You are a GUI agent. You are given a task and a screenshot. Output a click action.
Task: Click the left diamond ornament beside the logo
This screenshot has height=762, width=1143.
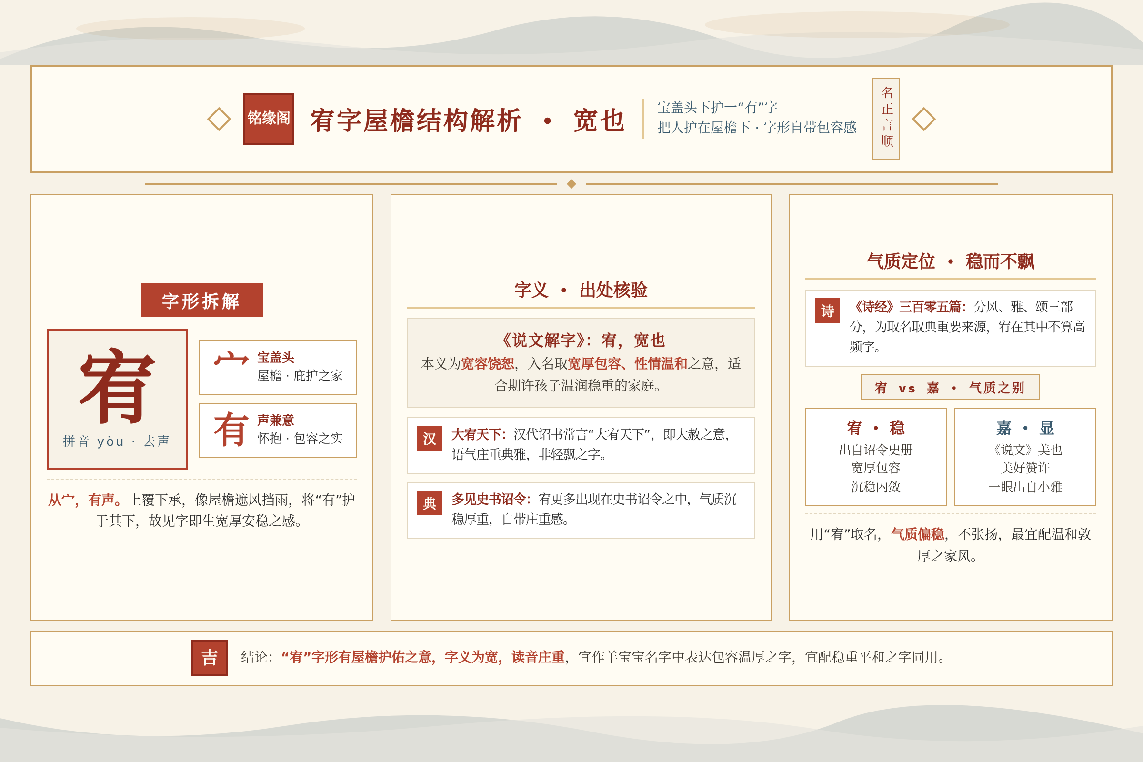coord(219,119)
